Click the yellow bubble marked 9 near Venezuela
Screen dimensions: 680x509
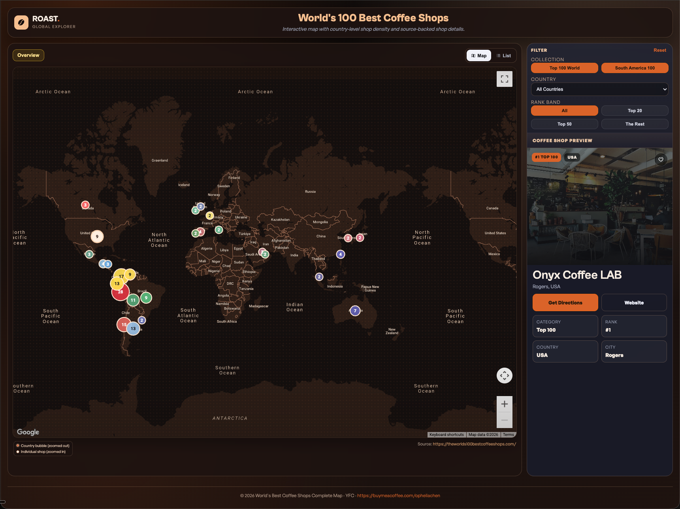tap(130, 274)
